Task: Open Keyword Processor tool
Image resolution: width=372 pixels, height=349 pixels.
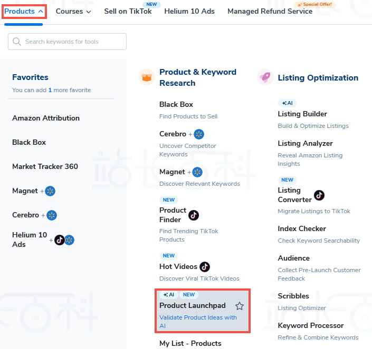Action: (311, 326)
